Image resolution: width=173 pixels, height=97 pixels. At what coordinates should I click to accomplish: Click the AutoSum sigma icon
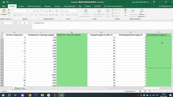coord(125,10)
